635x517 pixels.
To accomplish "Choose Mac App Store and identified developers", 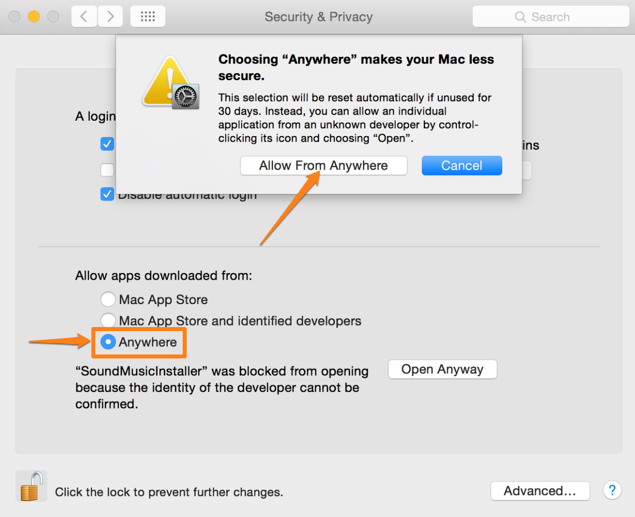I will pyautogui.click(x=108, y=320).
